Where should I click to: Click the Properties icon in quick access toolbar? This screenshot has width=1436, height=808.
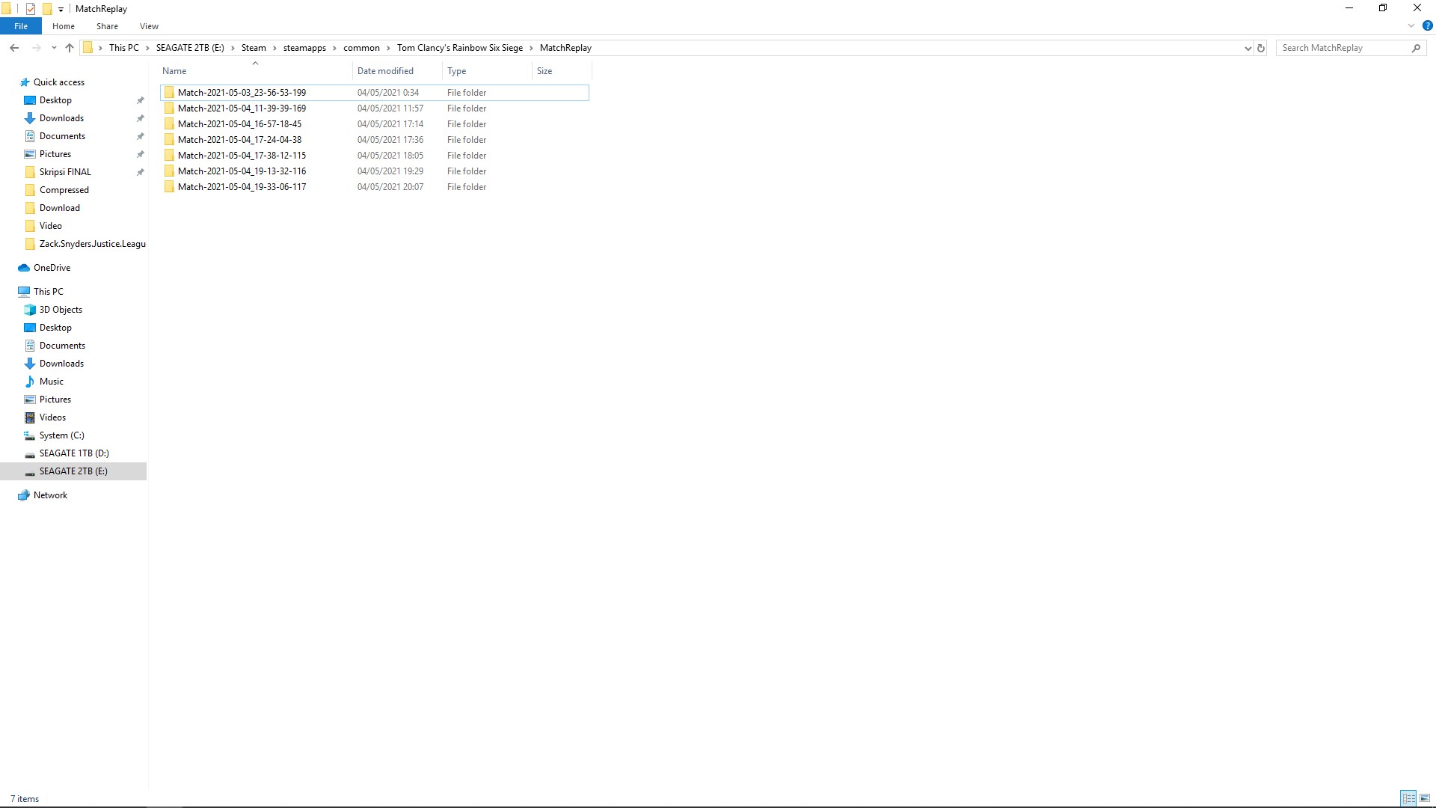31,9
